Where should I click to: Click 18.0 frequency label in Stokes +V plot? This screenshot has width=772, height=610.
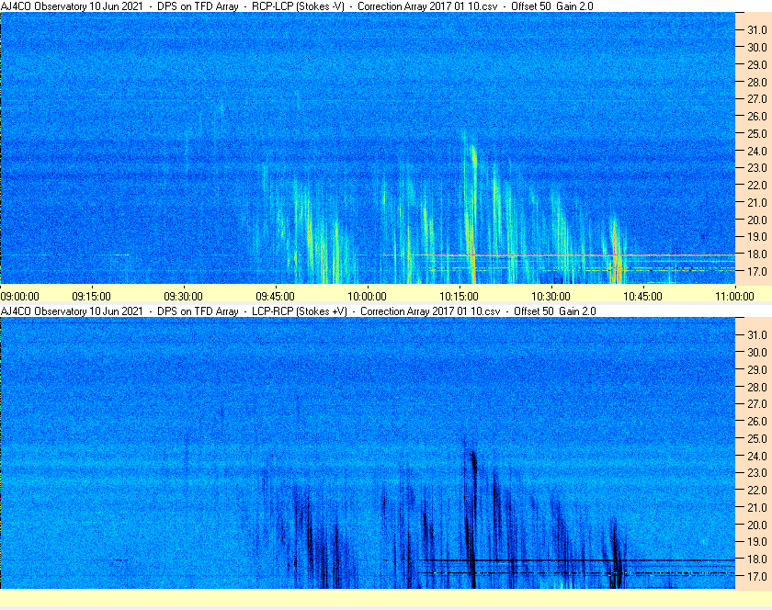757,559
